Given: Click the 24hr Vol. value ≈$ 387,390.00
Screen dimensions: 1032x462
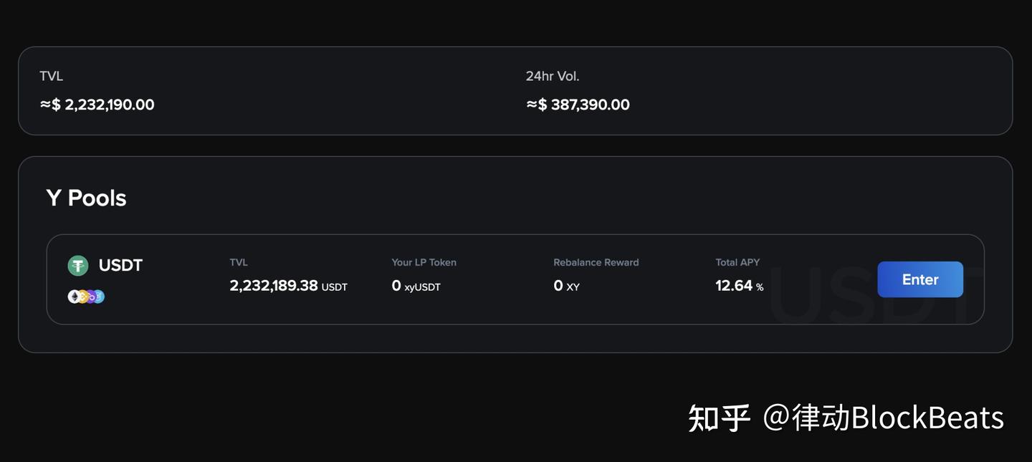Looking at the screenshot, I should (578, 104).
